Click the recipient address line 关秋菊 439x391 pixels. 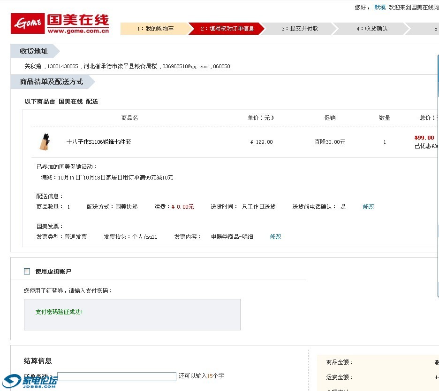coord(127,66)
